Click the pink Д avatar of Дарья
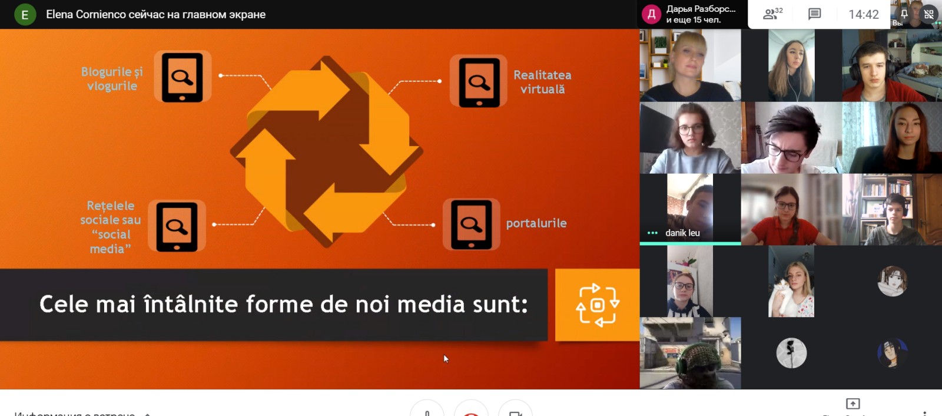 [651, 14]
